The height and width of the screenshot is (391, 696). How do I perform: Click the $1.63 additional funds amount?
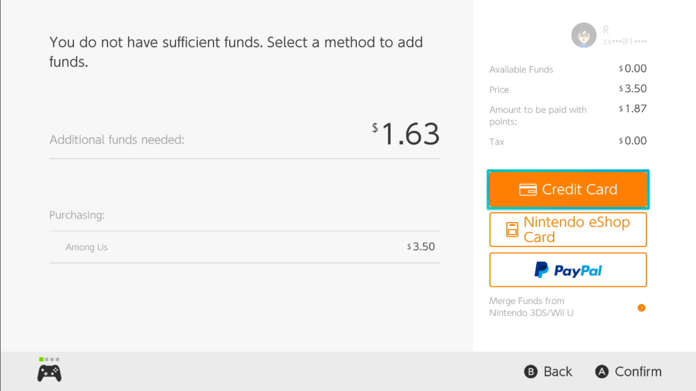406,134
